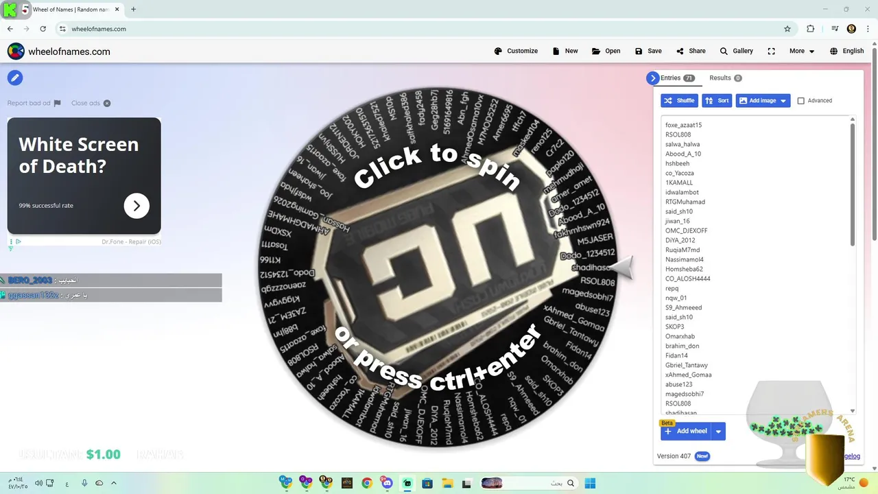Image resolution: width=878 pixels, height=494 pixels.
Task: Close ads with the X icon
Action: click(x=106, y=103)
